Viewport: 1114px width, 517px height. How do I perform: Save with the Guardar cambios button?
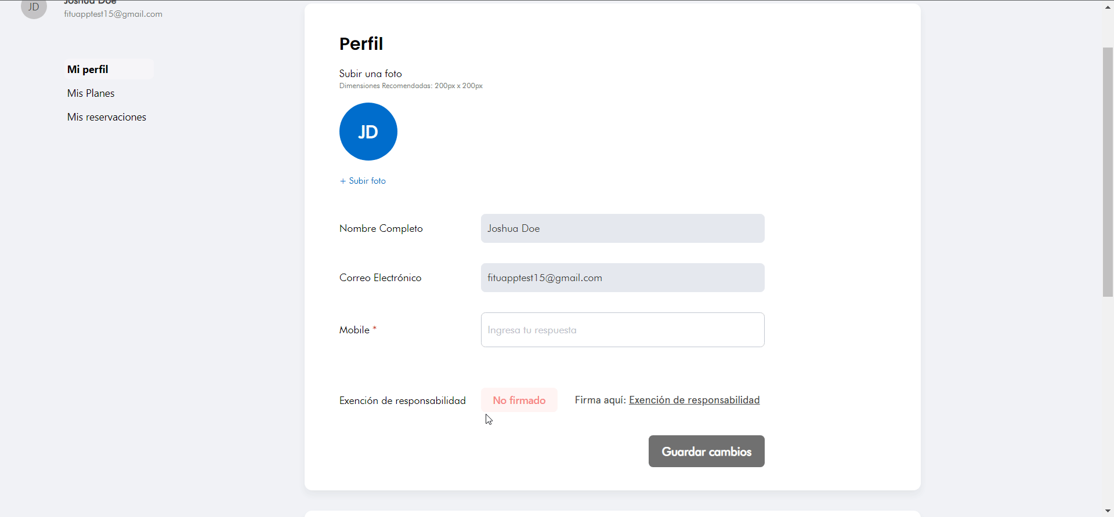[707, 451]
